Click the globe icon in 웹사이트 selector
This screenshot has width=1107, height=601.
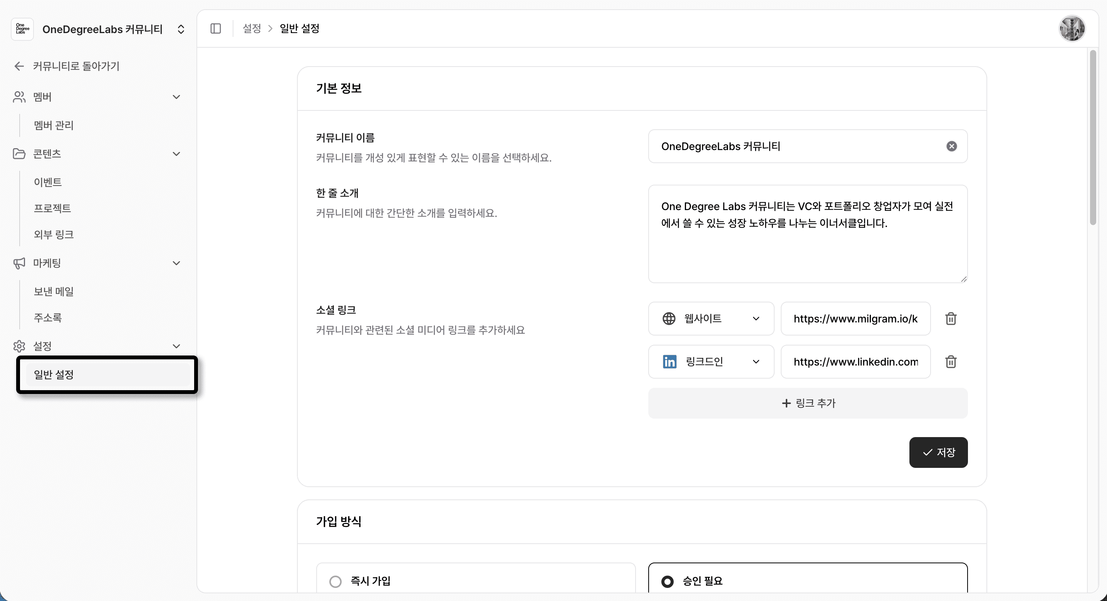pos(669,319)
